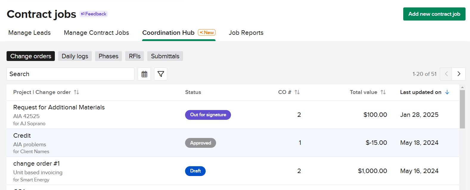Click the AIA 42525 project name
The width and height of the screenshot is (470, 190).
click(27, 116)
